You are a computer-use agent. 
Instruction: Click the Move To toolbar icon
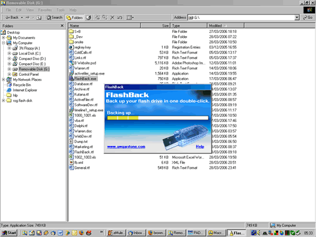point(97,18)
